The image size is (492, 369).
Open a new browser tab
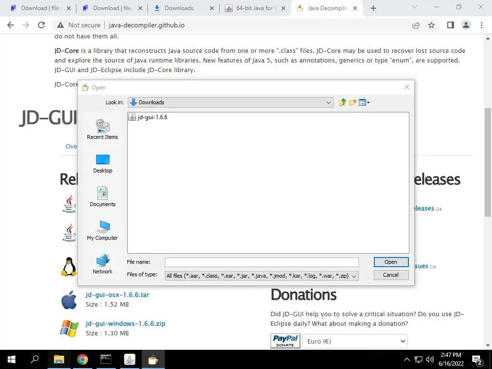[373, 8]
